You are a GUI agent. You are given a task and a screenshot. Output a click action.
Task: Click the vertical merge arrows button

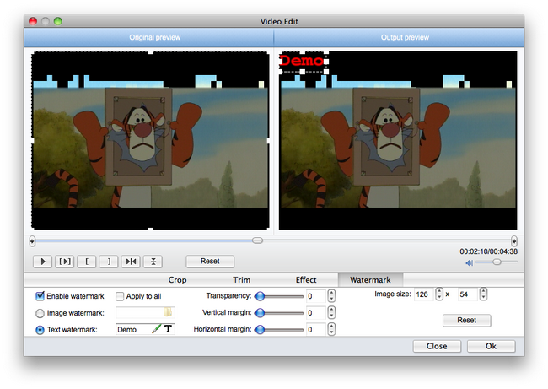point(153,262)
